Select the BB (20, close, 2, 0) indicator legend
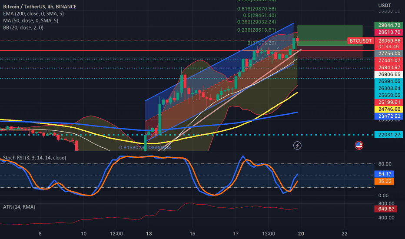 [23, 27]
